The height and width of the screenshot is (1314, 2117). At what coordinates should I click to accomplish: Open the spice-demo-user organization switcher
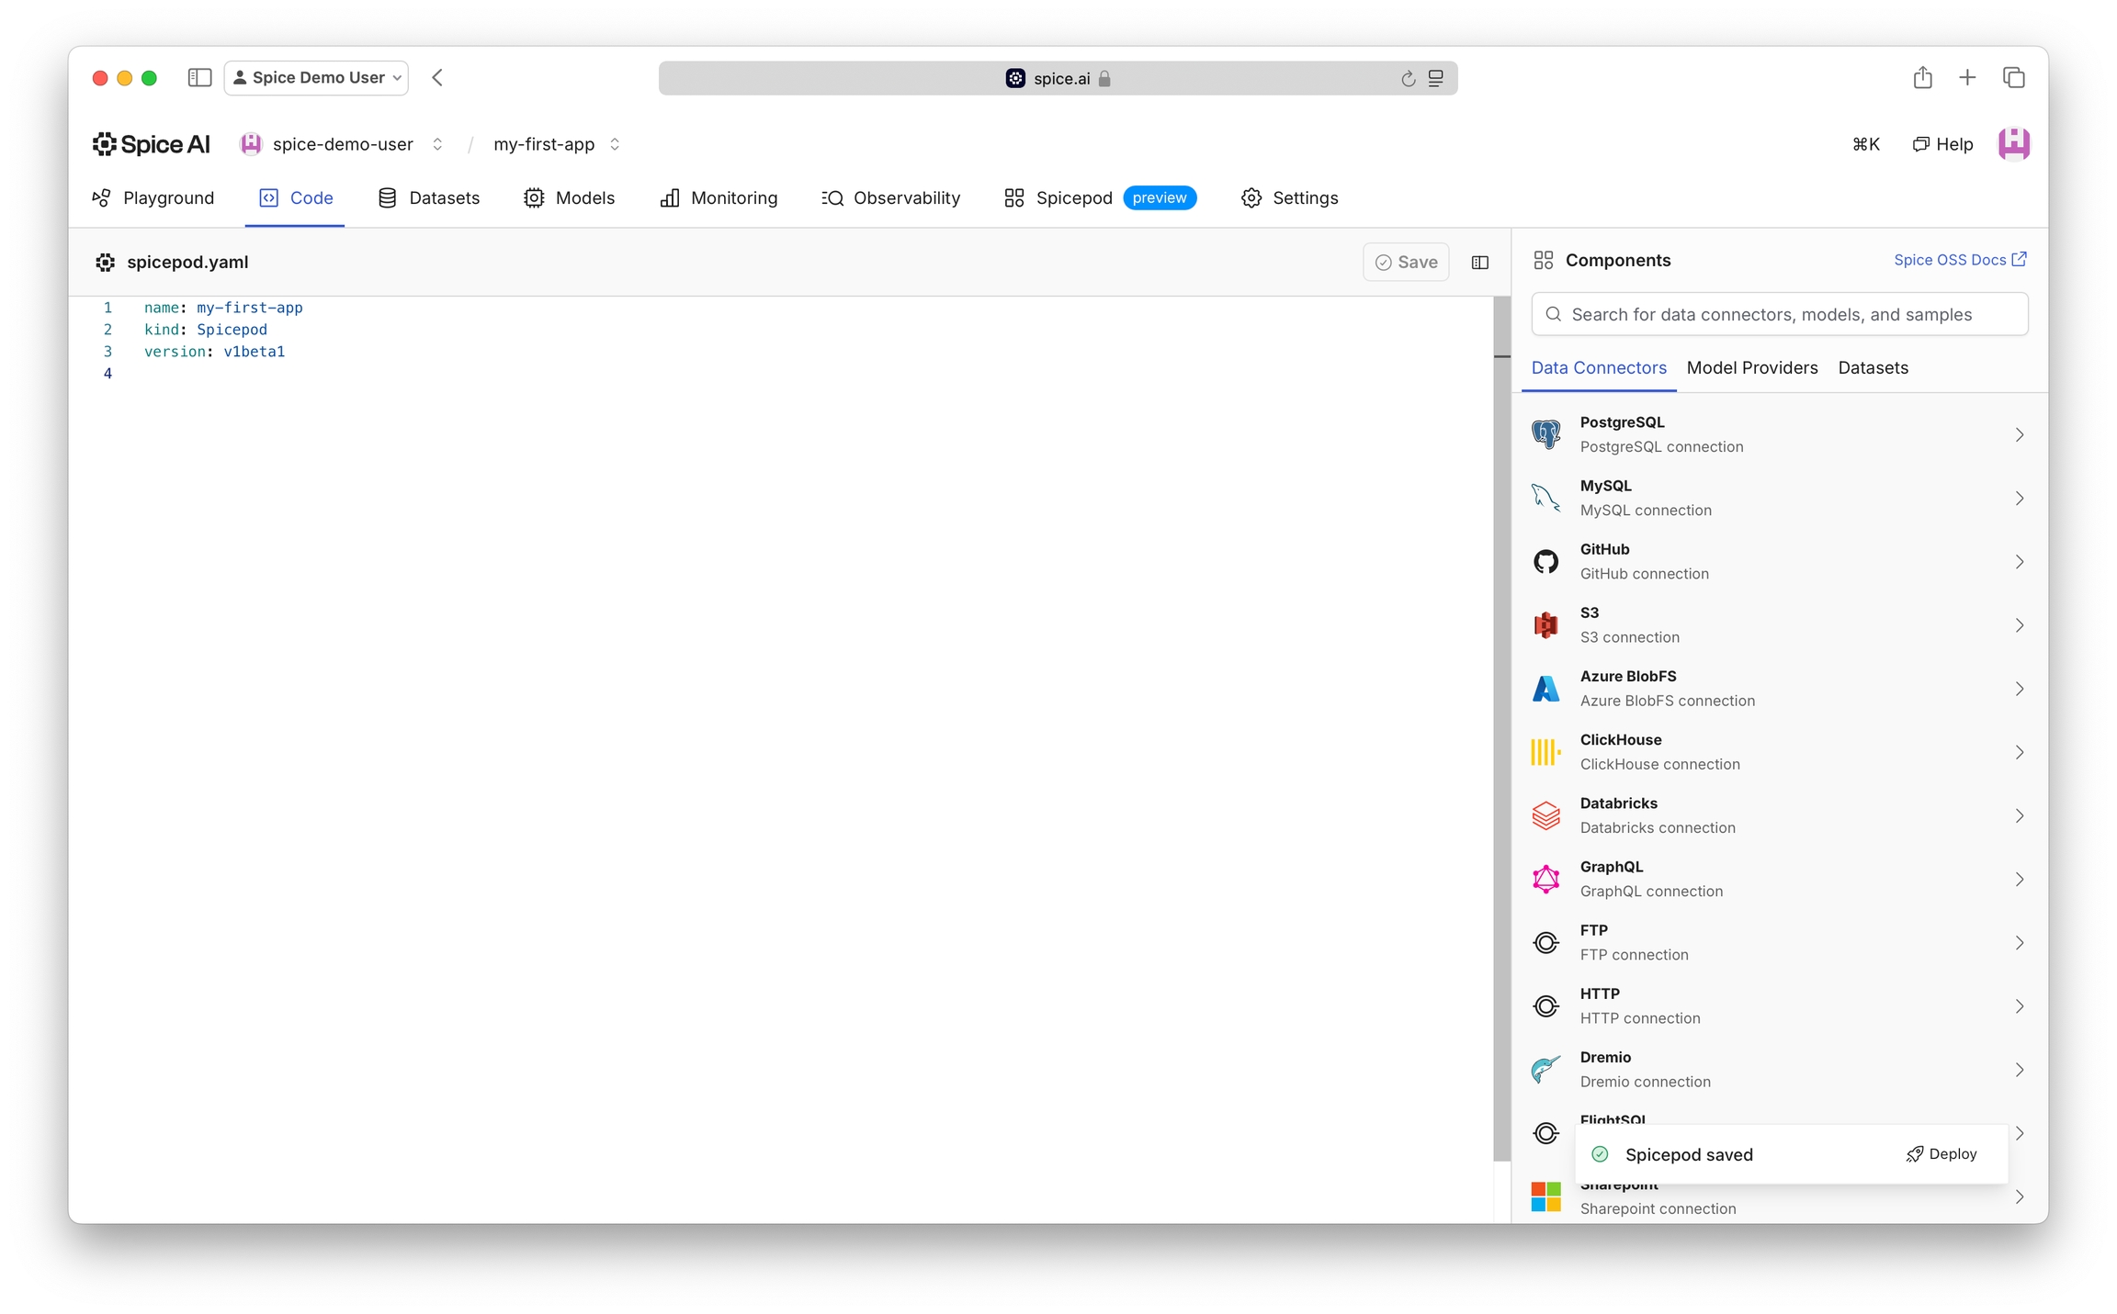pos(437,144)
